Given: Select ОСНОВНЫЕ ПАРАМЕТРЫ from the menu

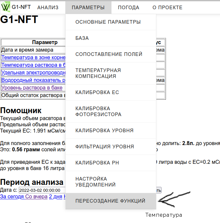Looking at the screenshot, I should 108,22.
